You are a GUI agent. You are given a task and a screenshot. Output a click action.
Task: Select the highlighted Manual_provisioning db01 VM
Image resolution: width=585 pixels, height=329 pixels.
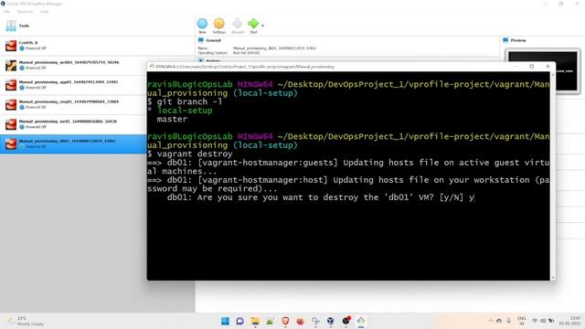tap(74, 144)
